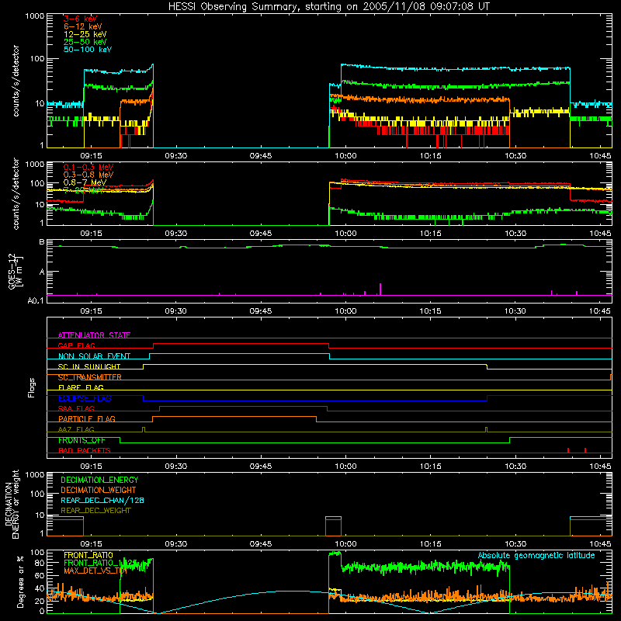The image size is (621, 621).
Task: Click the 09:15 tick under the decimation panel
Action: tap(91, 544)
